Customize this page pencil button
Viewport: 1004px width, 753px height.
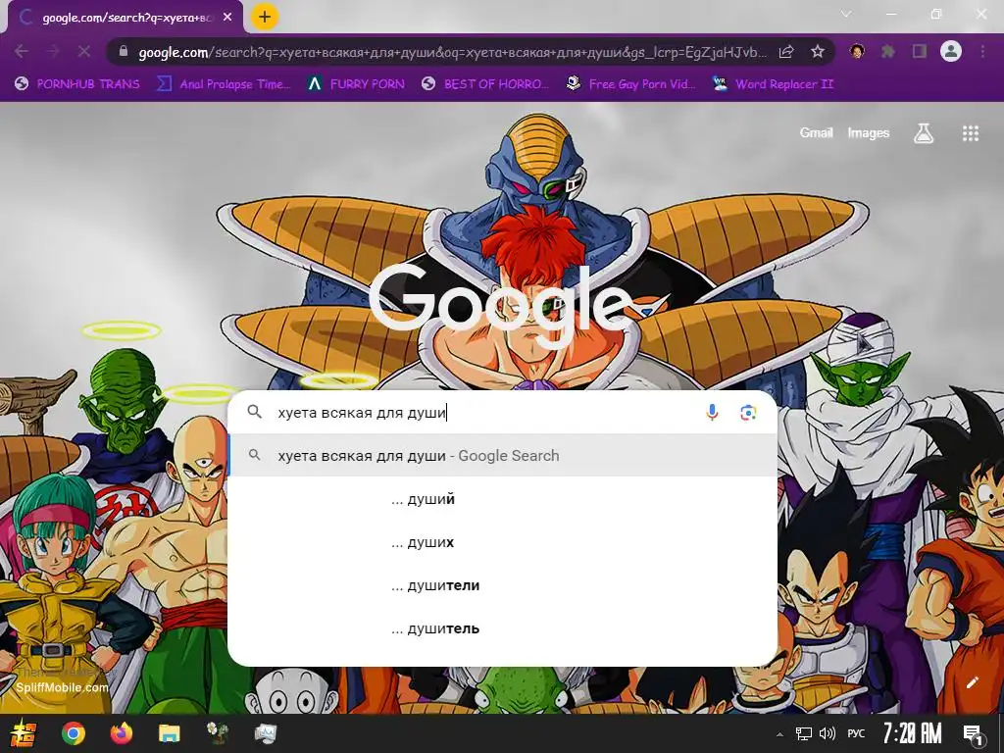973,682
